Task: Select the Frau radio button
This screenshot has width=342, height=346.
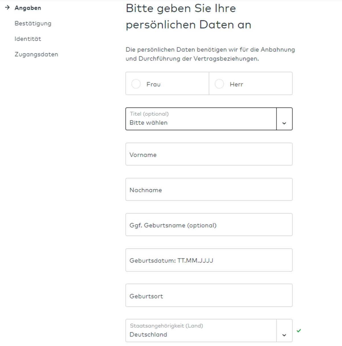Action: pos(136,84)
